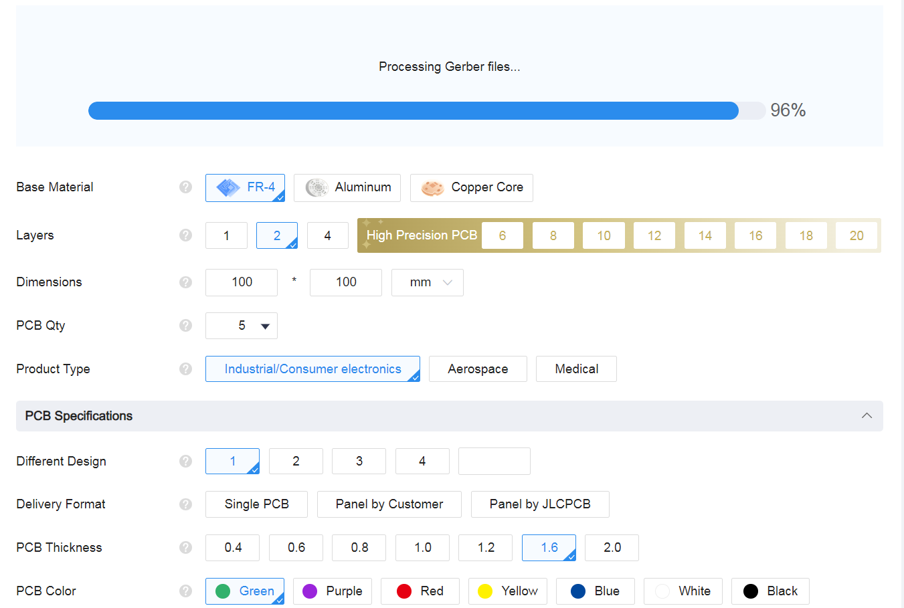Choose 10 layers high precision
The image size is (904, 608).
pos(604,235)
